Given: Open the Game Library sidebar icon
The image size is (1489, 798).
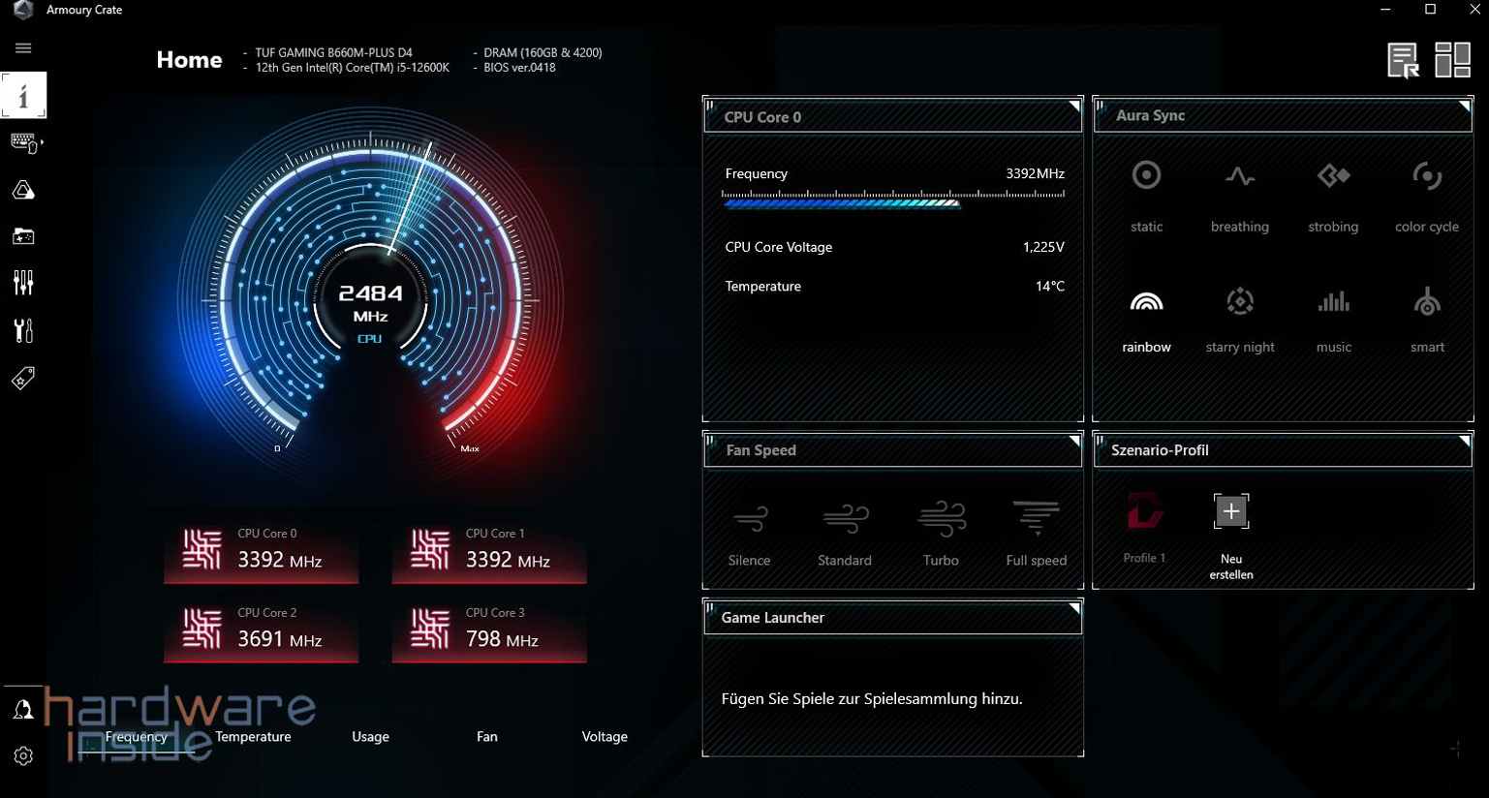Looking at the screenshot, I should 23,236.
